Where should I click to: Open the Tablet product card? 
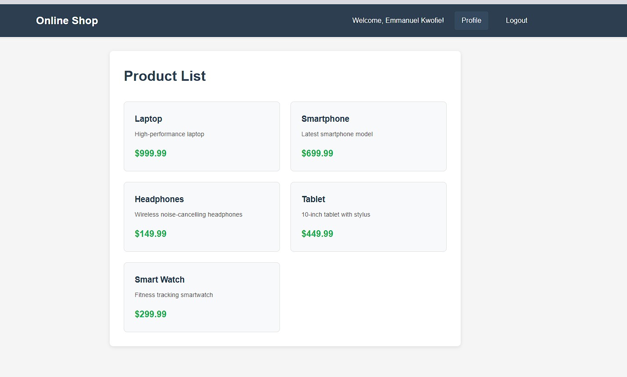click(368, 217)
